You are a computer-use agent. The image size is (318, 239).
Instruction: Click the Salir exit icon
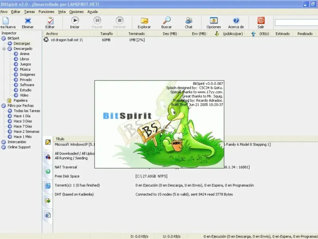(261, 21)
